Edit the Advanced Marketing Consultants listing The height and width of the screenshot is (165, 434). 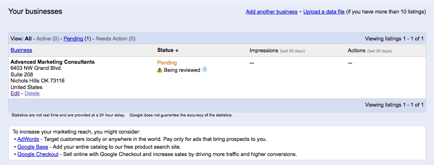point(15,94)
